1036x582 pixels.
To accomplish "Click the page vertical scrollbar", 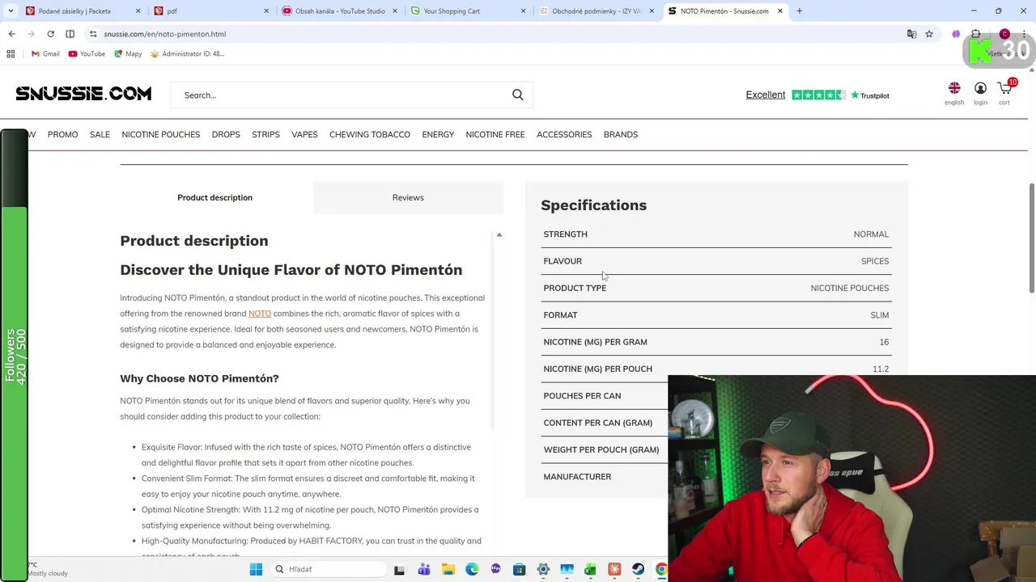I will click(1031, 238).
